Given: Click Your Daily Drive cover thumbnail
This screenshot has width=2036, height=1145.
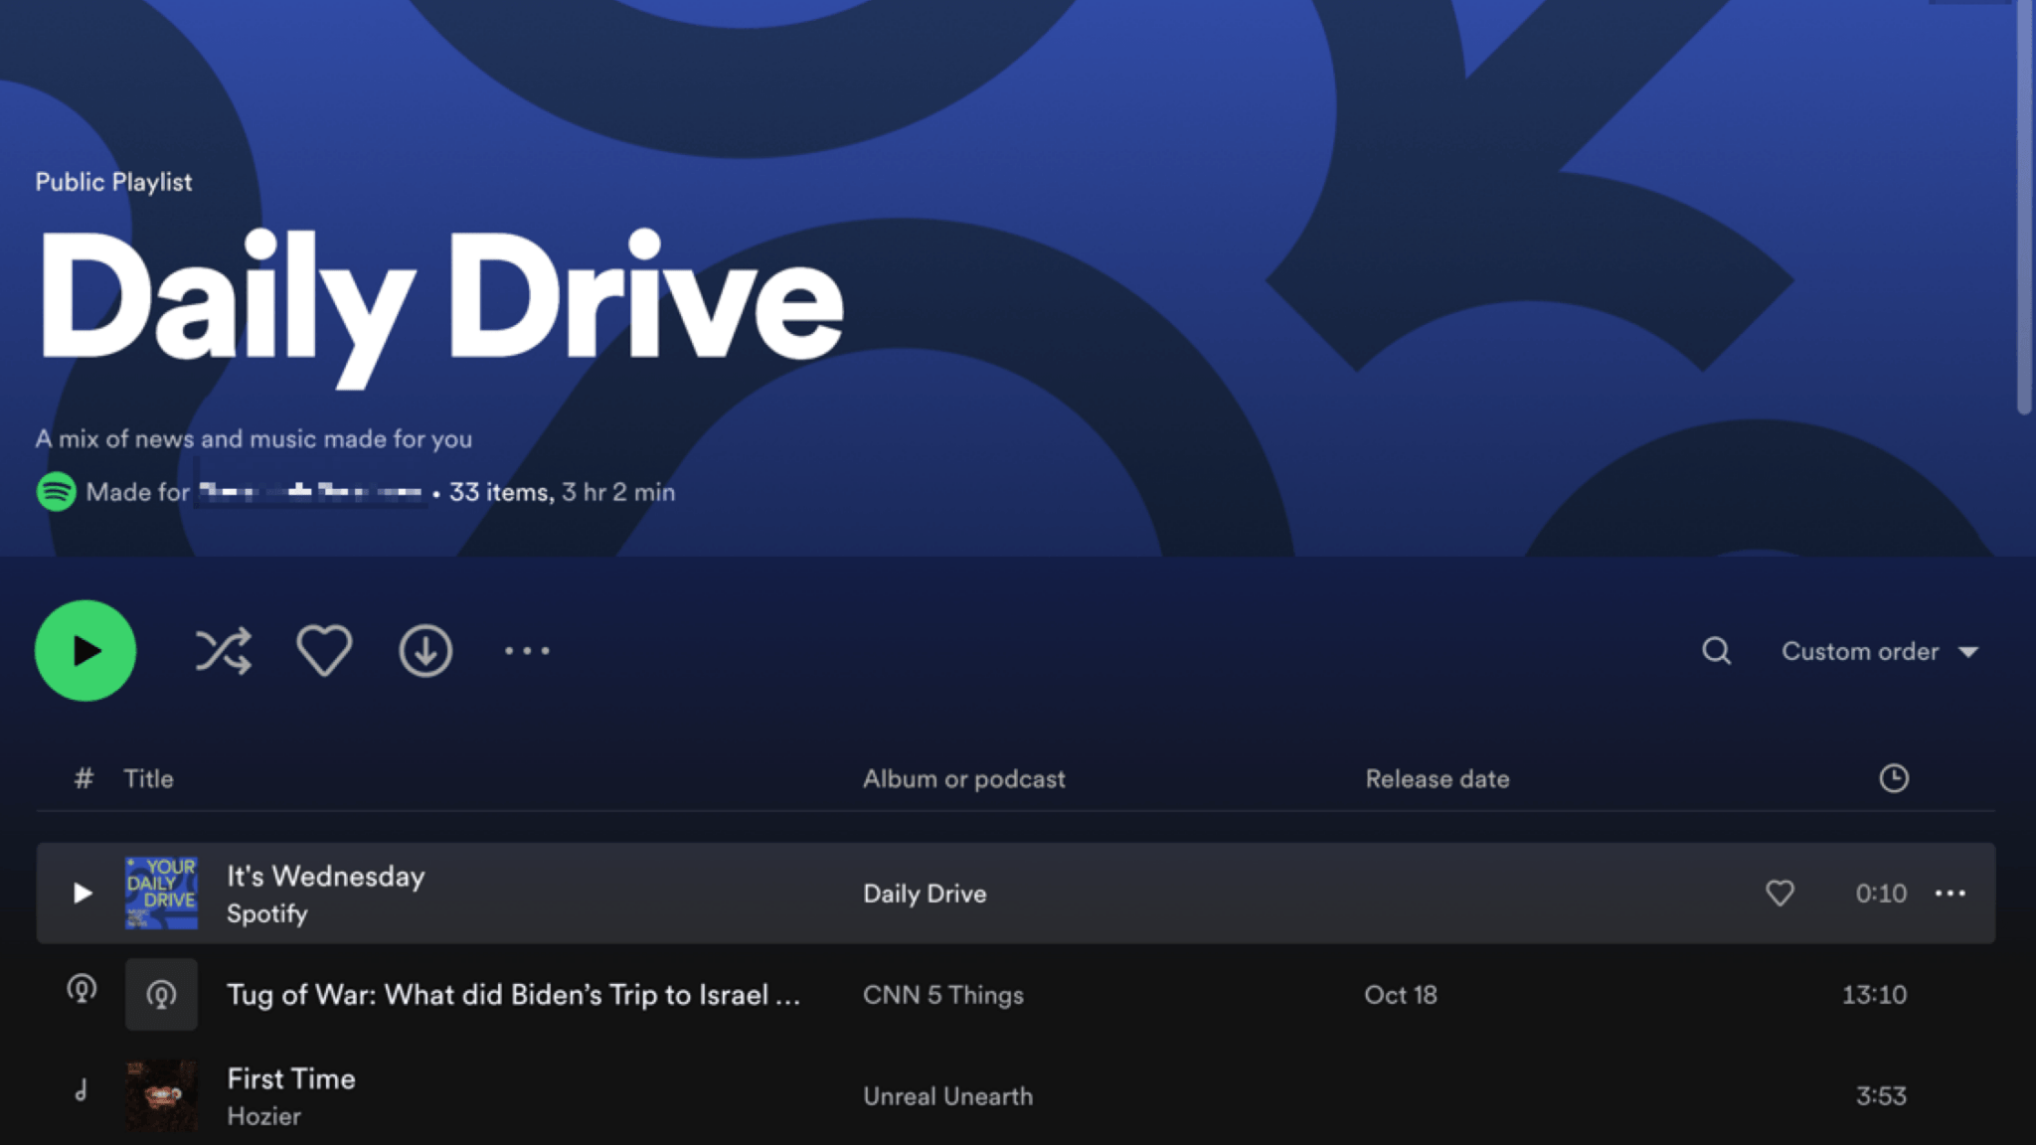Looking at the screenshot, I should pos(161,894).
